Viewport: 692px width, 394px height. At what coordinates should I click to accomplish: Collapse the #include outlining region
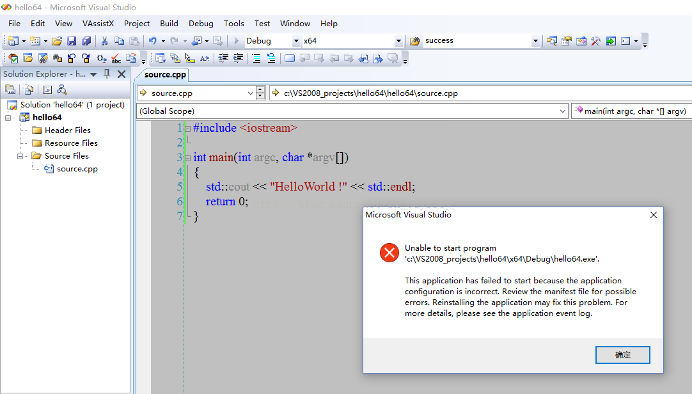click(x=187, y=129)
